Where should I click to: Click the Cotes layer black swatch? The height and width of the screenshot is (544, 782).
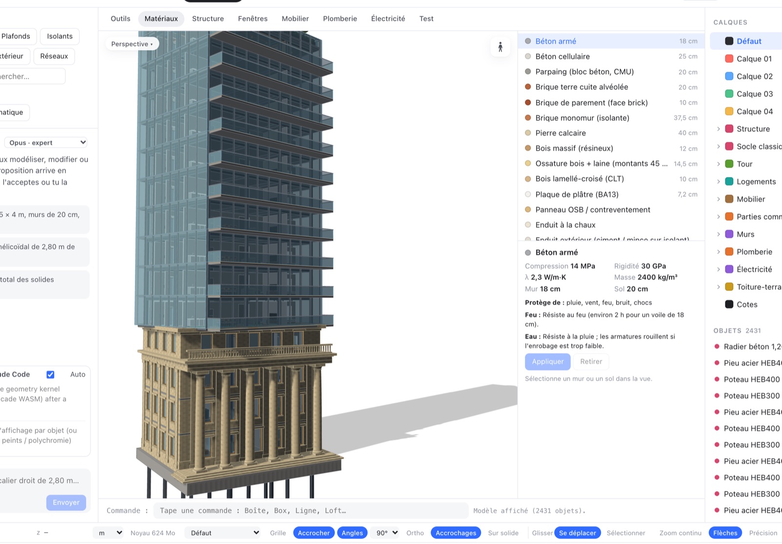tap(729, 305)
